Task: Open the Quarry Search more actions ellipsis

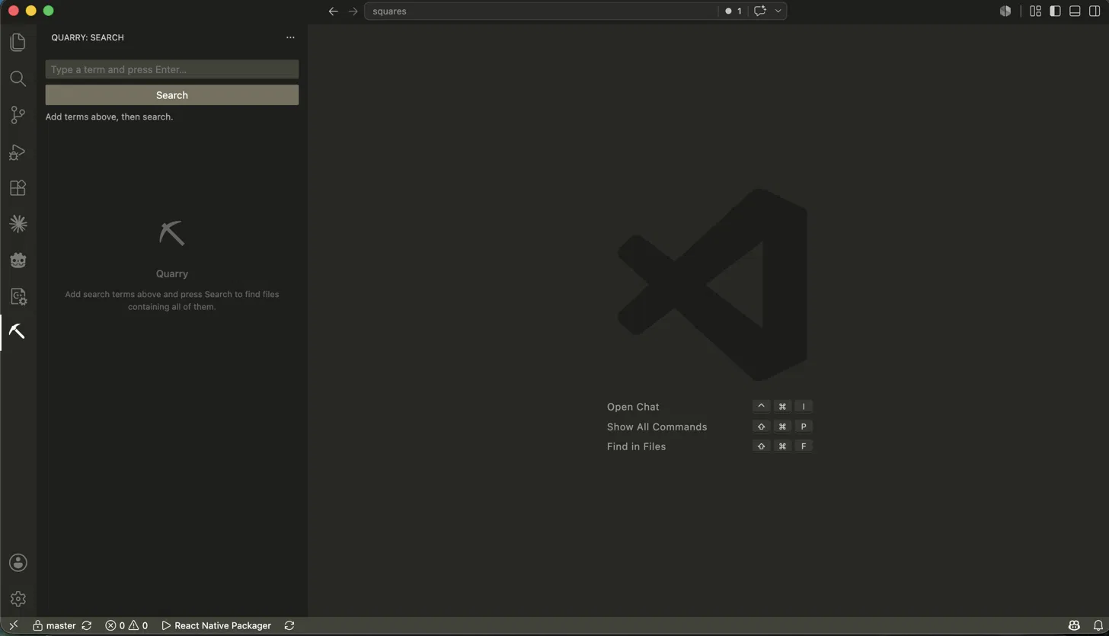Action: coord(290,37)
